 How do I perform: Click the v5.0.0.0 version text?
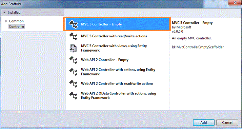pyautogui.click(x=178, y=31)
